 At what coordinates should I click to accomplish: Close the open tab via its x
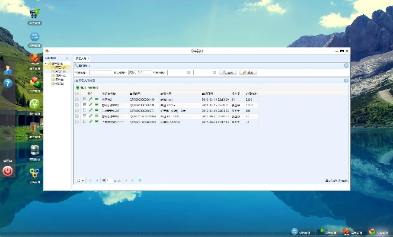[x=88, y=59]
